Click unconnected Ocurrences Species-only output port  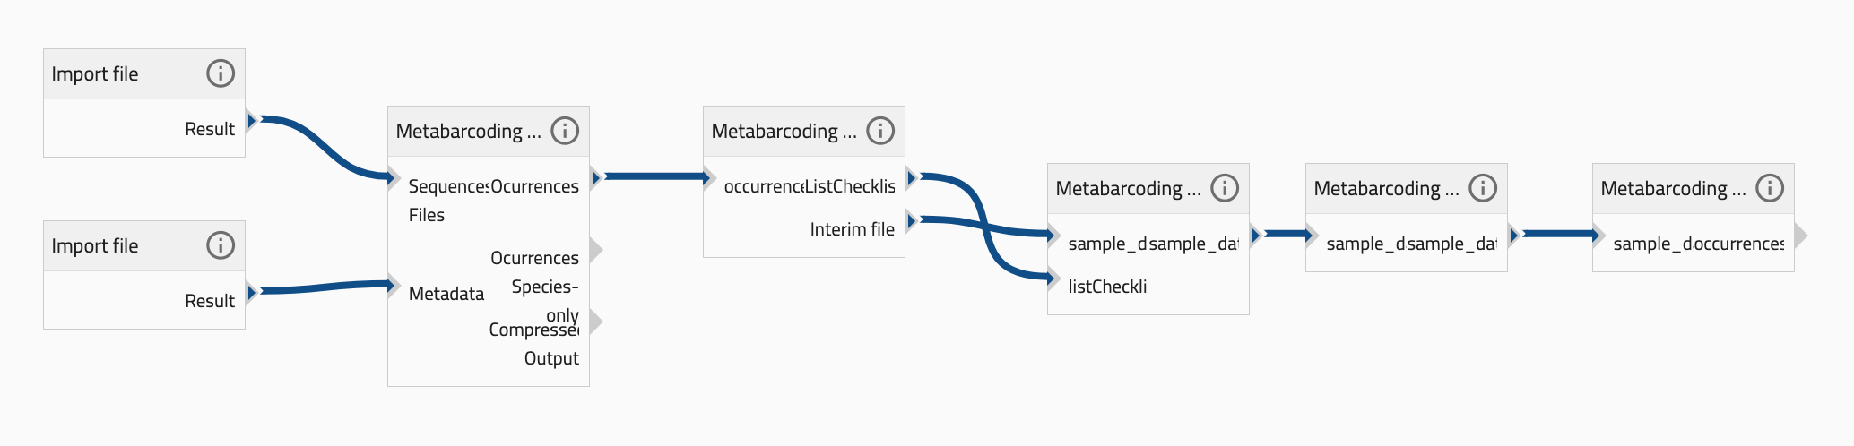pos(596,249)
